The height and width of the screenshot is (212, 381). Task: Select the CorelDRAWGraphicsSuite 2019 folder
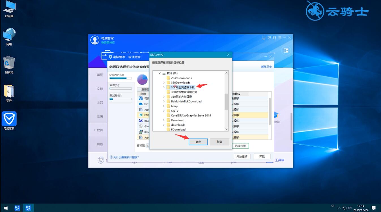pyautogui.click(x=191, y=115)
